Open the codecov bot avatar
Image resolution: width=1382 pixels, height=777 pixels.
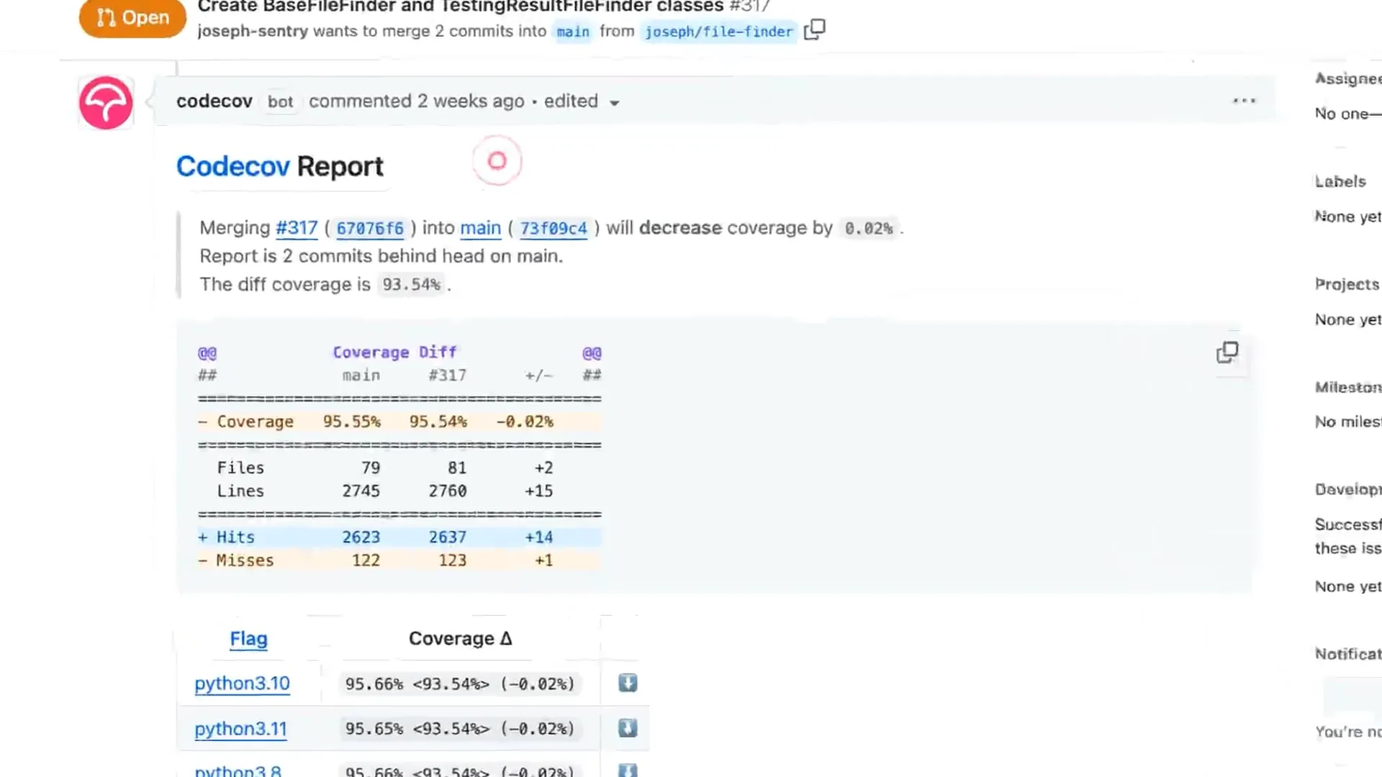pyautogui.click(x=106, y=103)
